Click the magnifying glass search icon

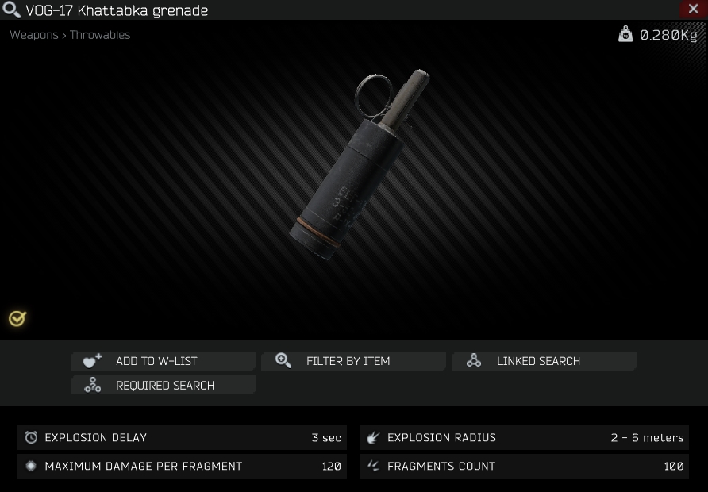pyautogui.click(x=11, y=10)
